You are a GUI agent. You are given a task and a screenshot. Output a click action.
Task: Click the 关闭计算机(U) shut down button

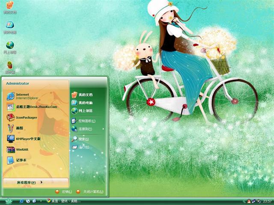[x=90, y=192]
